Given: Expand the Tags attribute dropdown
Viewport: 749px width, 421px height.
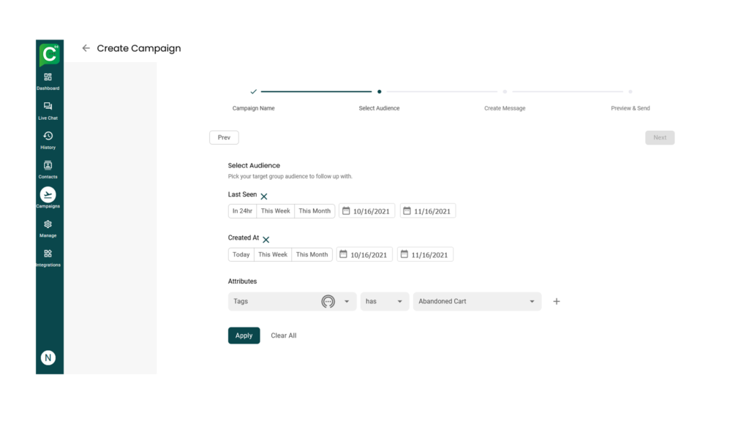Looking at the screenshot, I should [347, 302].
